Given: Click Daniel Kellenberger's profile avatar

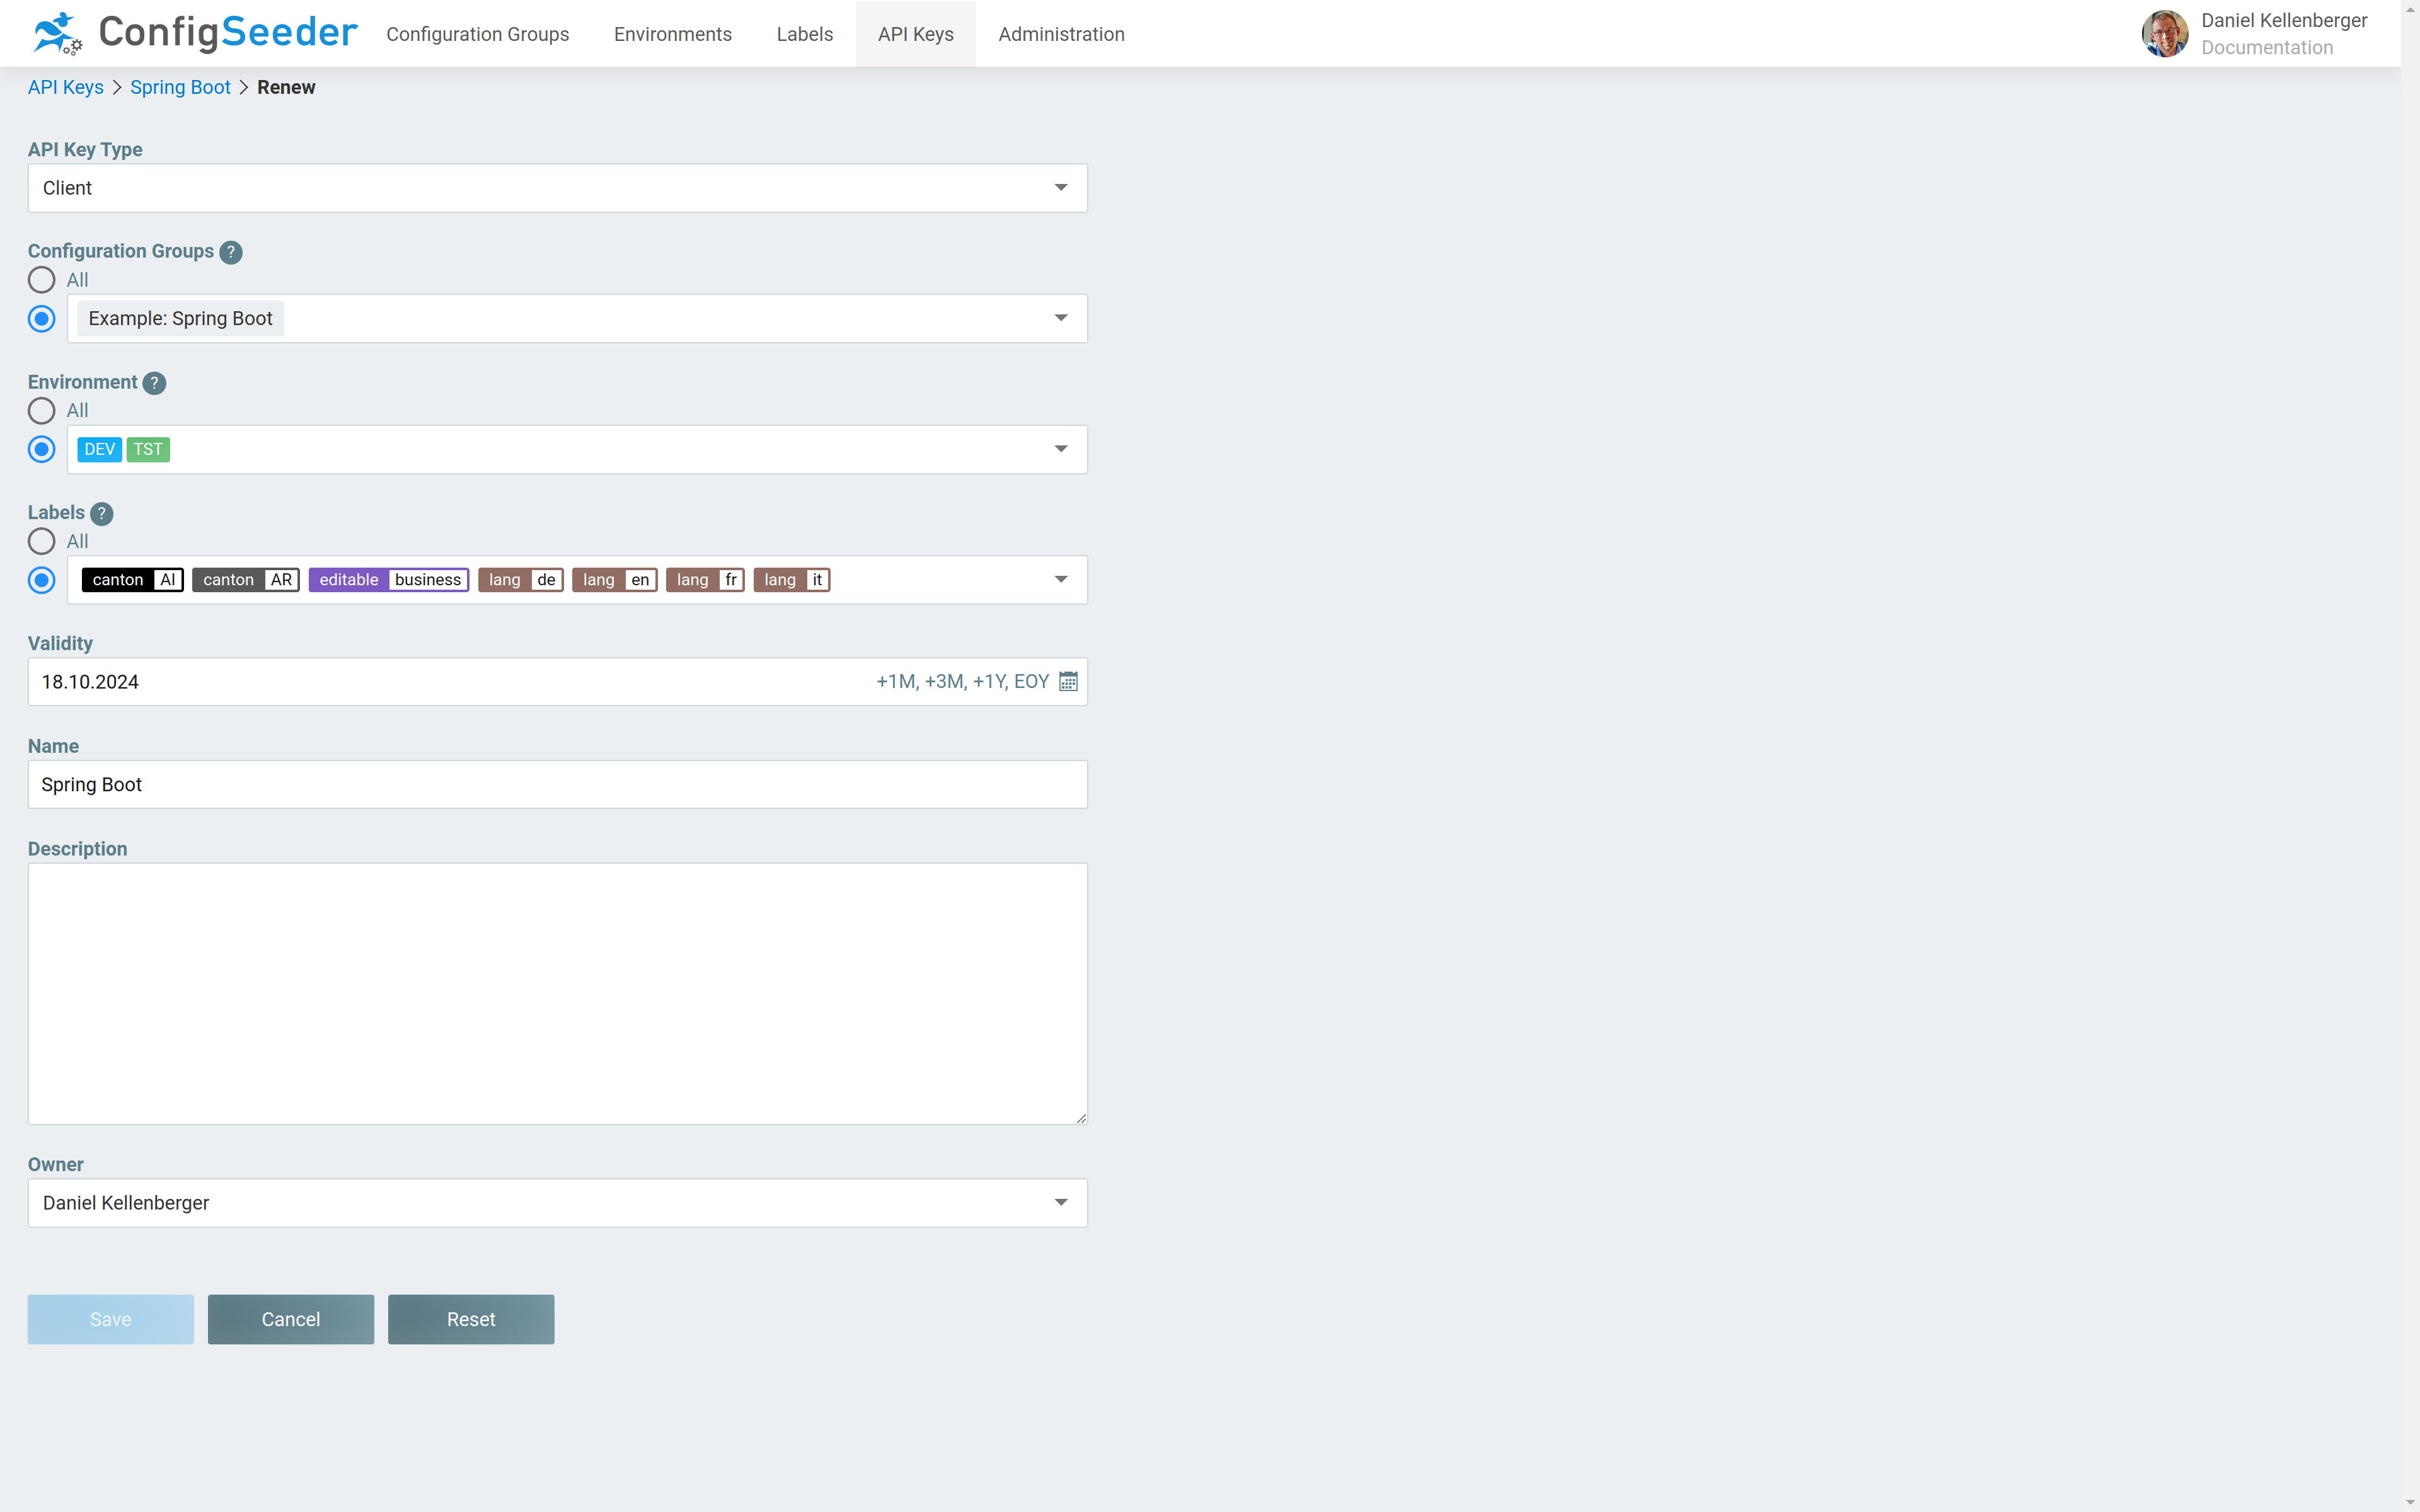Looking at the screenshot, I should coord(2165,33).
